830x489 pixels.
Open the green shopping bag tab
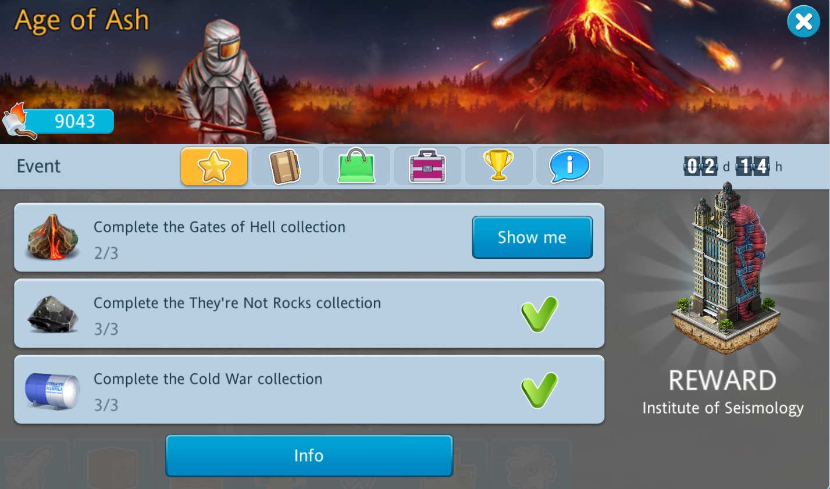click(x=356, y=166)
